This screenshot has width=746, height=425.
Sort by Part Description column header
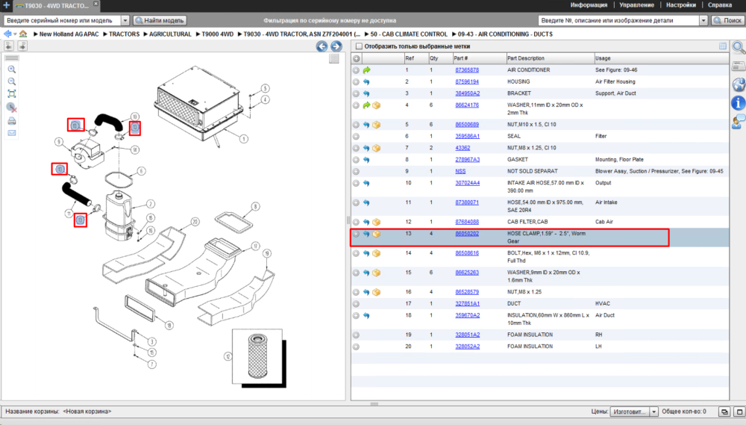pyautogui.click(x=550, y=58)
